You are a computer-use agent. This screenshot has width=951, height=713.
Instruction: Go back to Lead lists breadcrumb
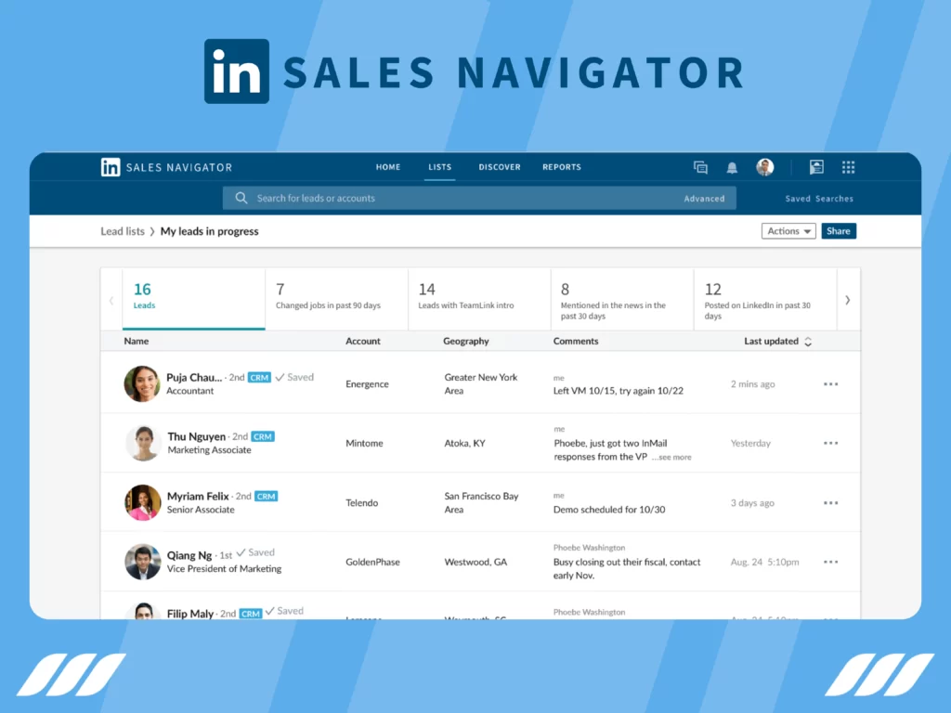pyautogui.click(x=123, y=231)
